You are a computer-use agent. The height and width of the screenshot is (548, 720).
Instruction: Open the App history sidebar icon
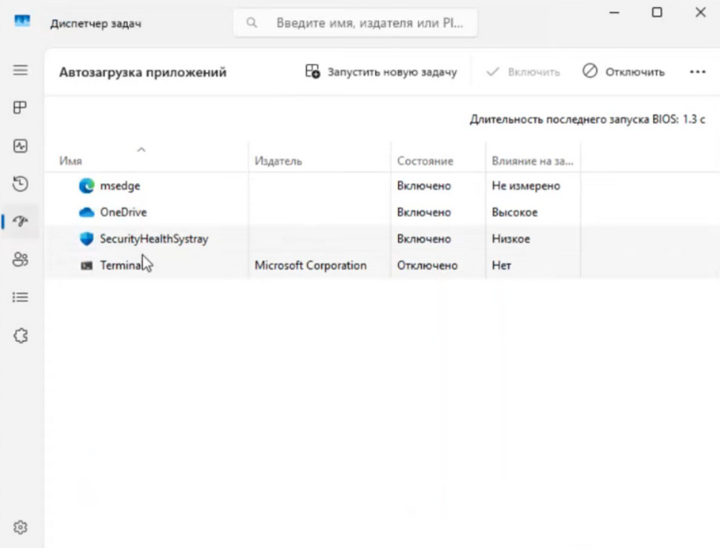pos(21,184)
